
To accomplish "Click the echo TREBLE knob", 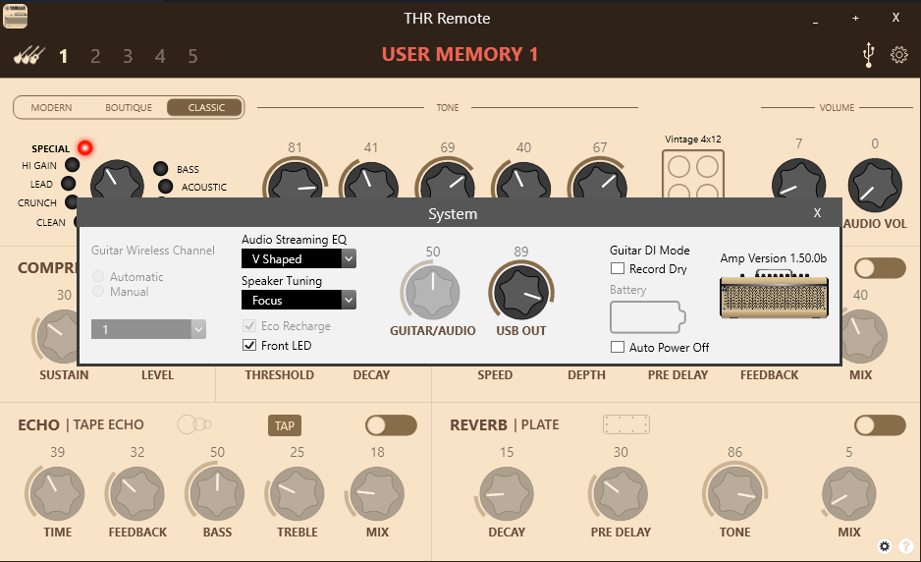I will point(298,493).
